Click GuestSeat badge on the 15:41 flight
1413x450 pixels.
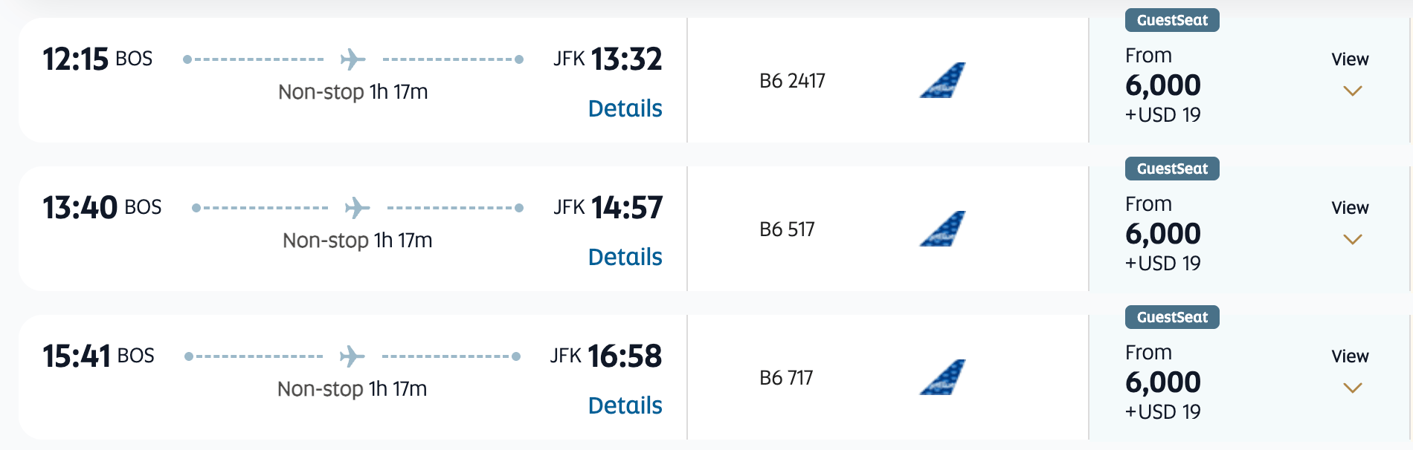pos(1172,317)
